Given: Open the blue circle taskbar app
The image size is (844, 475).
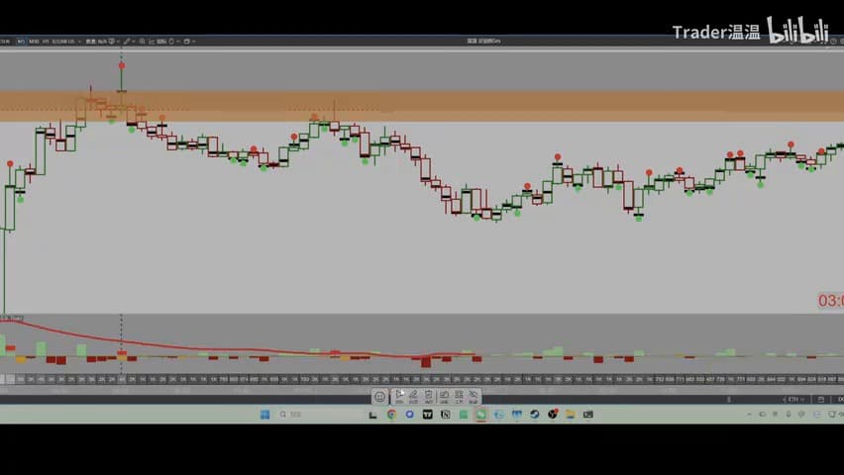Looking at the screenshot, I should (x=410, y=415).
